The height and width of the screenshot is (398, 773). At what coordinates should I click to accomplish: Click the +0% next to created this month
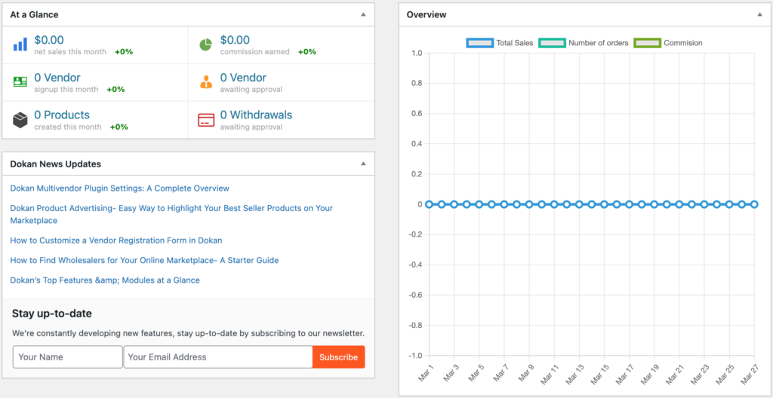(x=119, y=127)
